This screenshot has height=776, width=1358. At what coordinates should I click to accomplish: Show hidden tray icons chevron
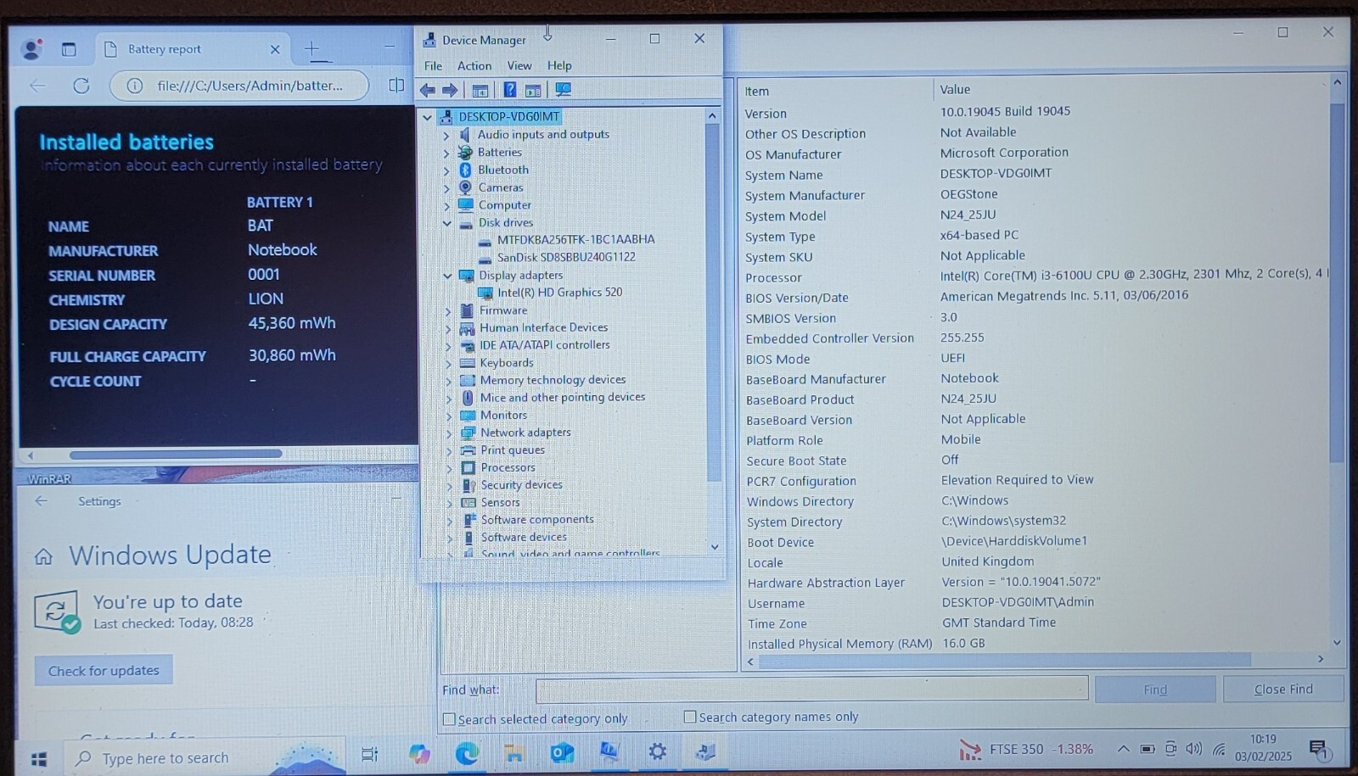pyautogui.click(x=1123, y=749)
